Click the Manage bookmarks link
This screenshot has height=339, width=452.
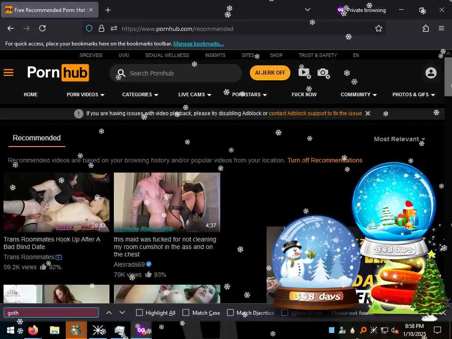point(198,44)
